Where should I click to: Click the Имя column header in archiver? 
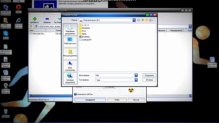37,30
